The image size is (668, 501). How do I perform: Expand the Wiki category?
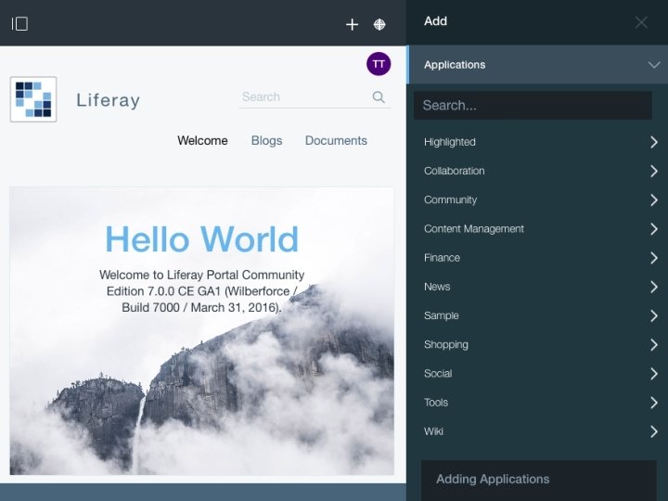pyautogui.click(x=540, y=431)
